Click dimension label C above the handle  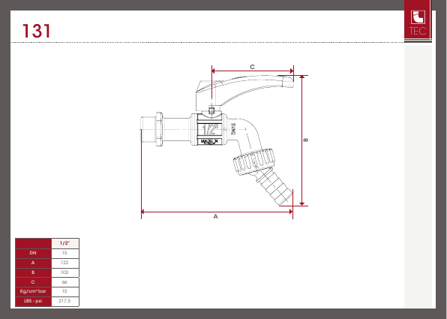pos(252,67)
